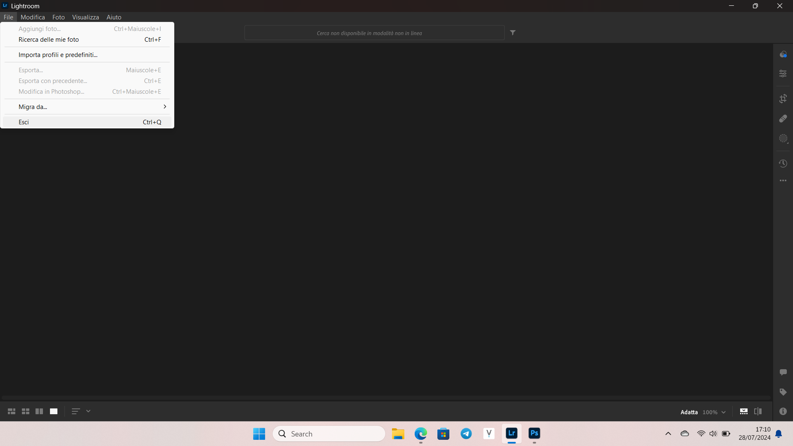
Task: Click the disabled Aggiungi foto entry
Action: (x=87, y=29)
